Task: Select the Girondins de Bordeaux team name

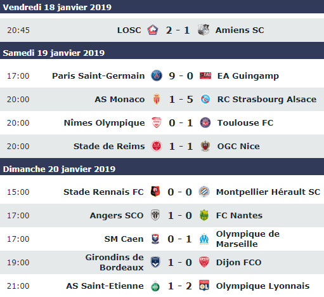Action: tap(115, 262)
